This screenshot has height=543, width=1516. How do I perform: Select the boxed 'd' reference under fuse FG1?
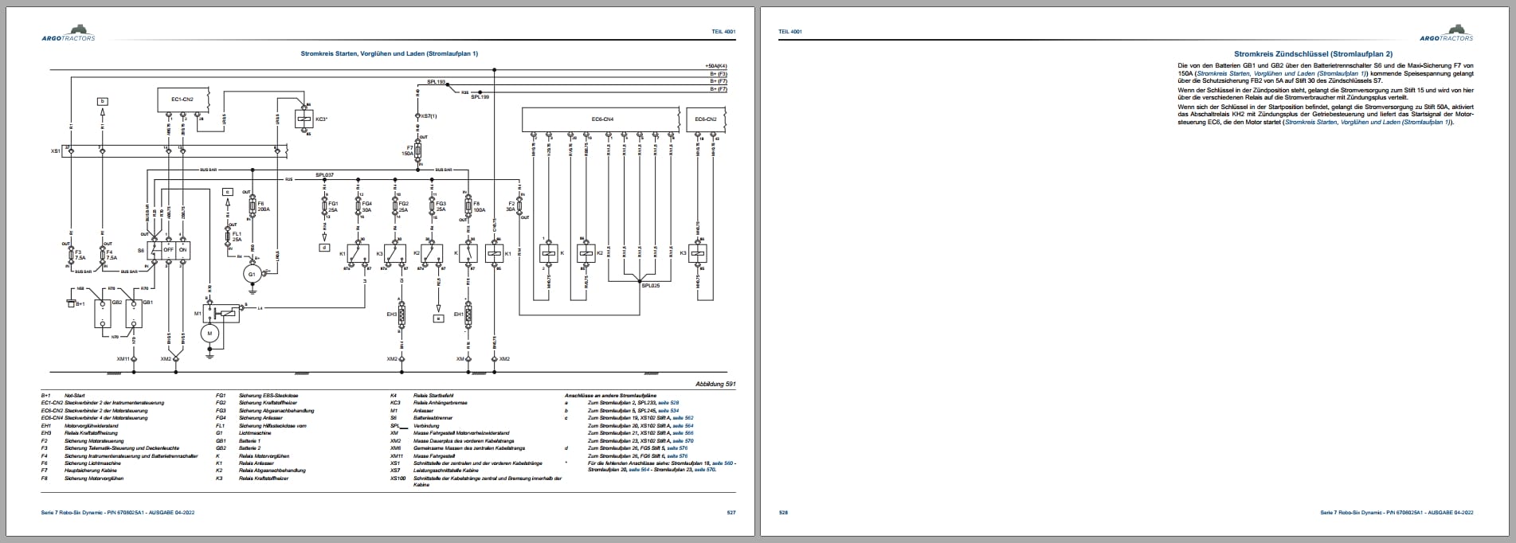tap(324, 247)
